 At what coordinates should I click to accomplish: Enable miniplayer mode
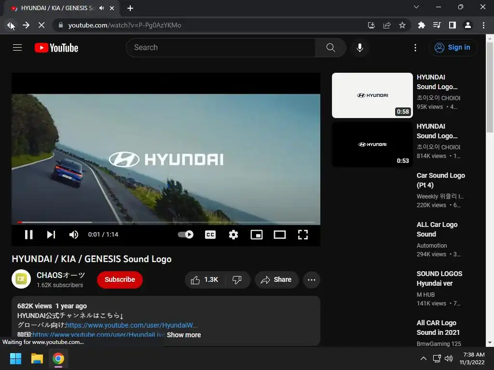(257, 235)
